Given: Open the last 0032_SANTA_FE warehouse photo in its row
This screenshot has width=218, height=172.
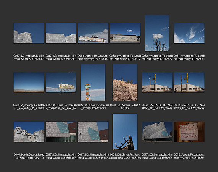Looking at the screenshot, I should pyautogui.click(x=189, y=82).
